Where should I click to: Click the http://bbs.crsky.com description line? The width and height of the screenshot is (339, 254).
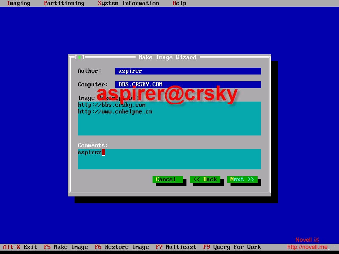[111, 105]
